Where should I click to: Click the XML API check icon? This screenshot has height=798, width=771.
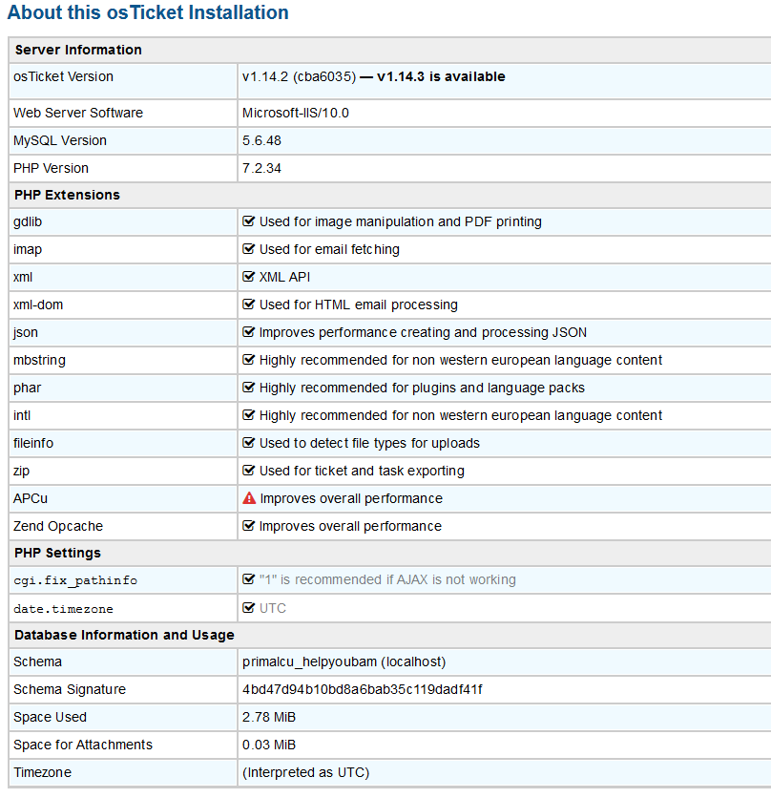(x=249, y=277)
